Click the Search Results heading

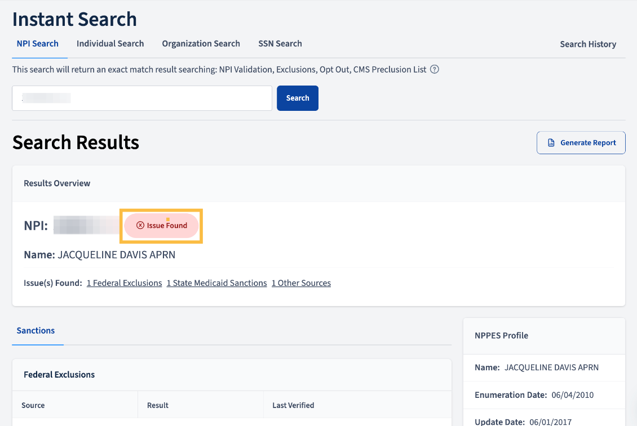point(76,142)
